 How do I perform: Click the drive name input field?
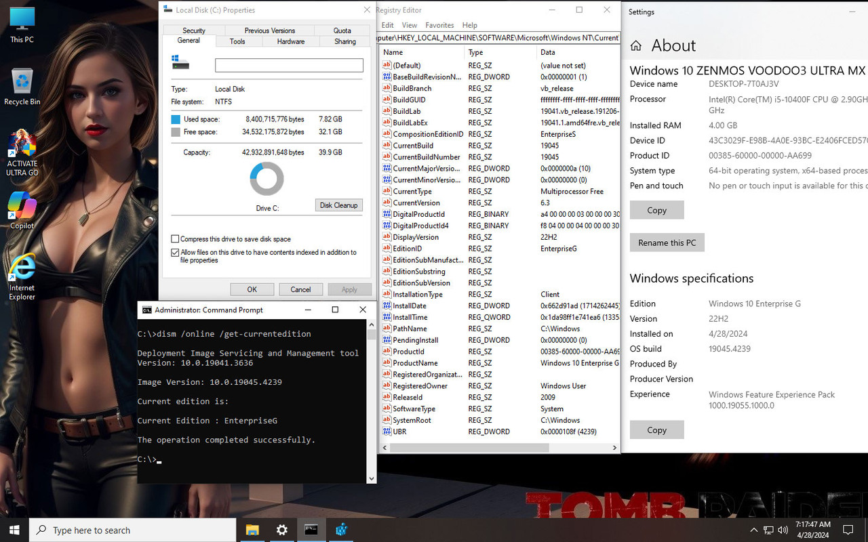pyautogui.click(x=289, y=65)
